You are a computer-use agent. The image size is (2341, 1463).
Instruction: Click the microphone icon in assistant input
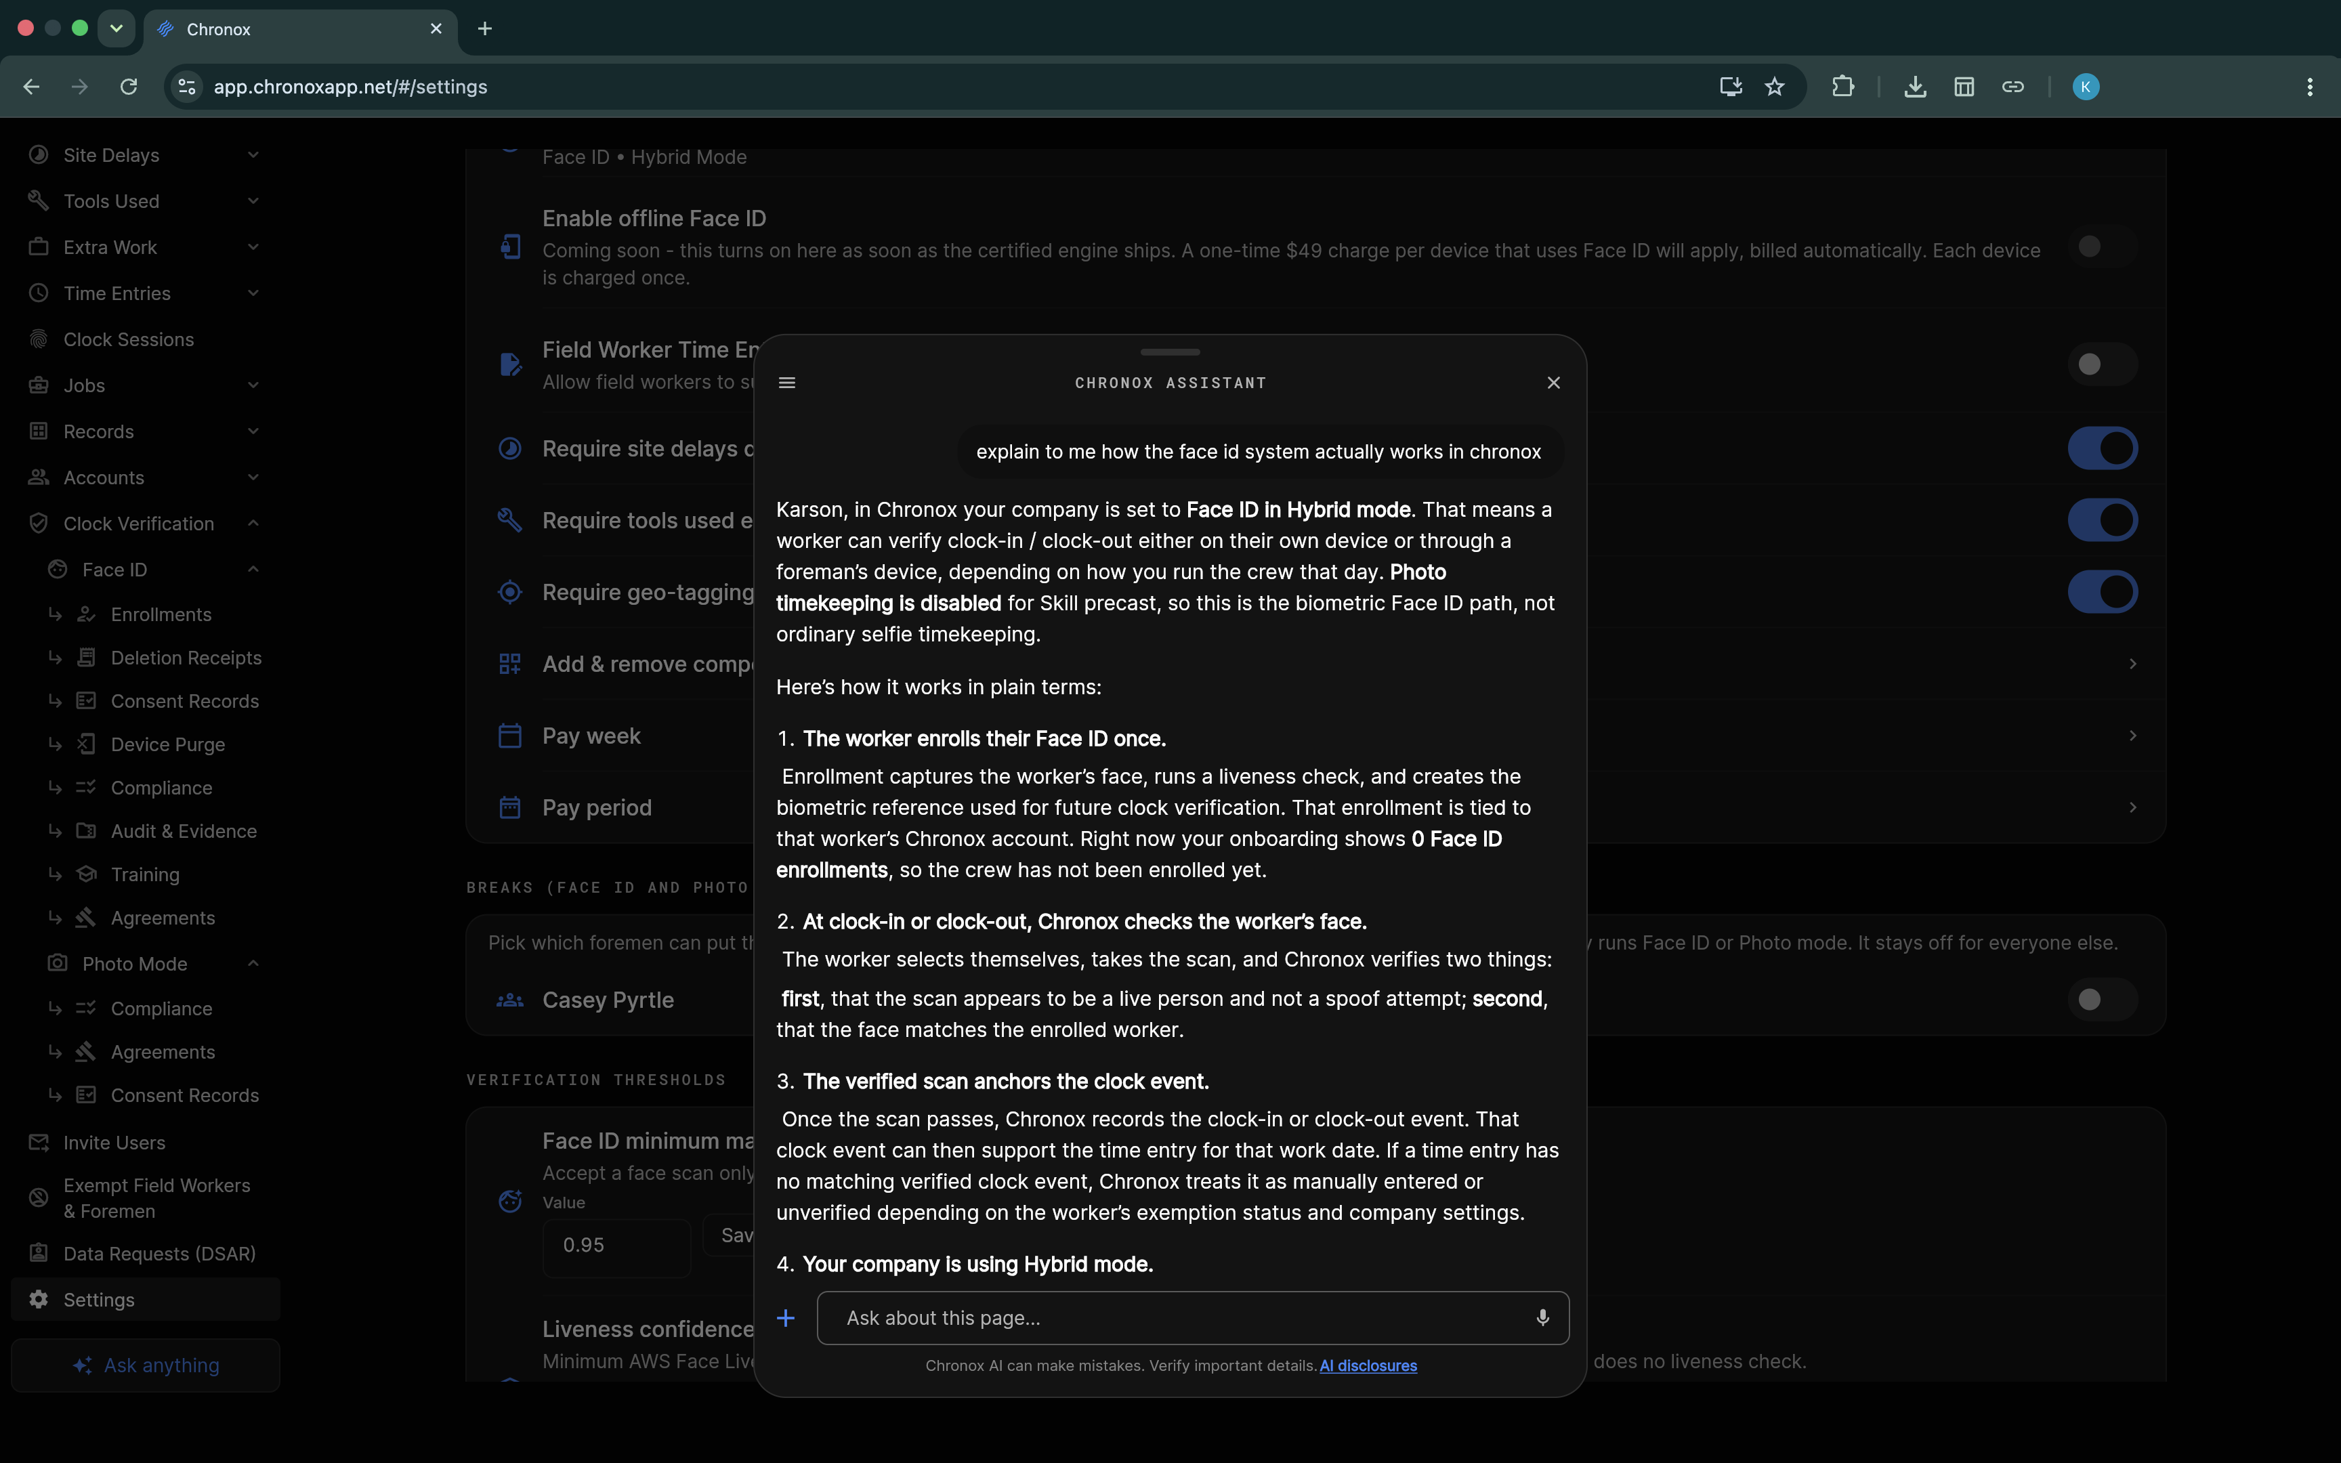(x=1542, y=1318)
